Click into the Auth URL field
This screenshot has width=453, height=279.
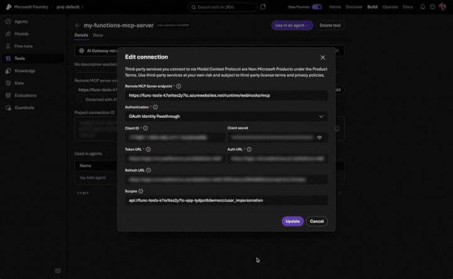click(277, 159)
